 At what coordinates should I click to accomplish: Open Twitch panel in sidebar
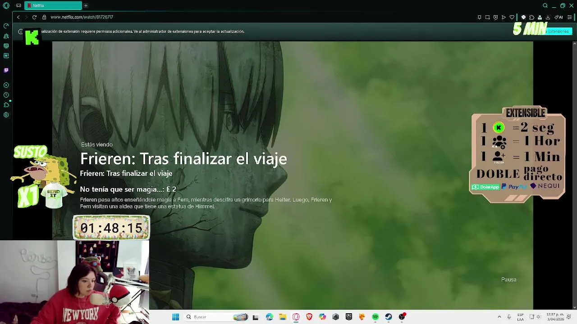pyautogui.click(x=6, y=70)
